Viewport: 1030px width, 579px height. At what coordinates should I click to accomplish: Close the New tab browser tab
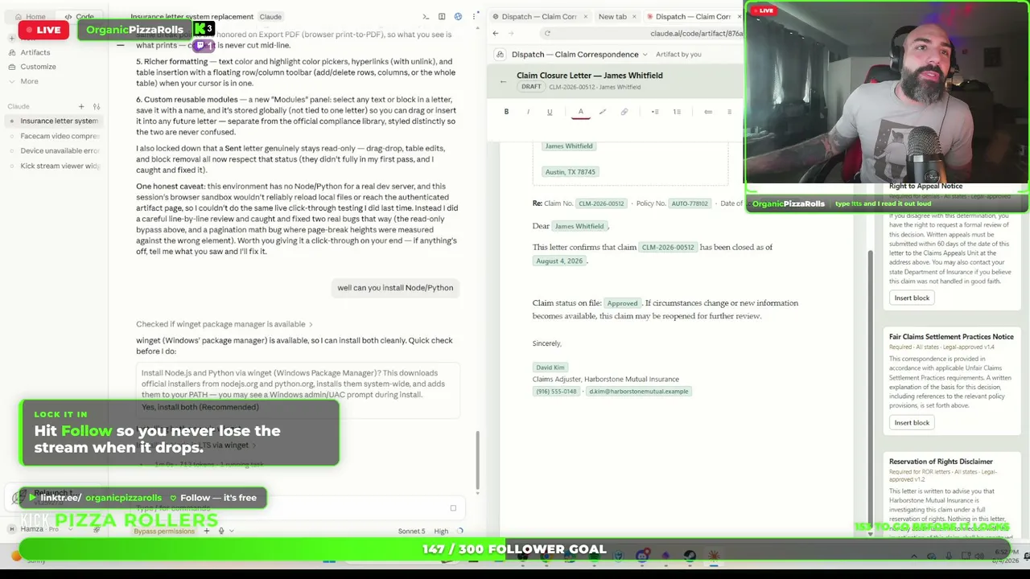point(635,16)
